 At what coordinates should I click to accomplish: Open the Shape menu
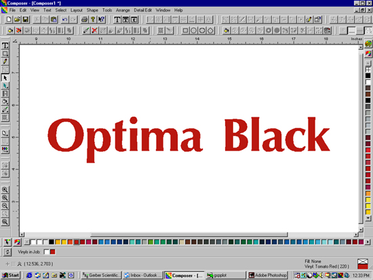pyautogui.click(x=92, y=10)
